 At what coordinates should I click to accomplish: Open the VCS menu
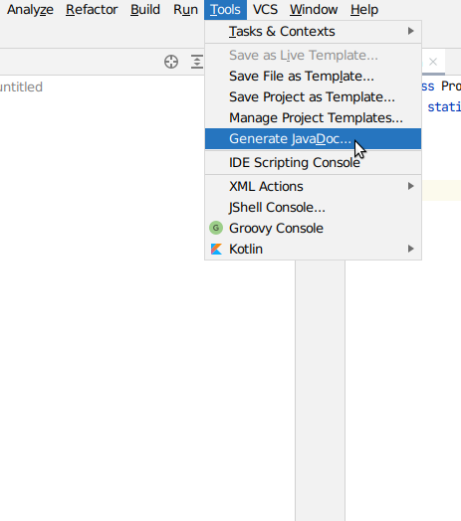pyautogui.click(x=265, y=10)
